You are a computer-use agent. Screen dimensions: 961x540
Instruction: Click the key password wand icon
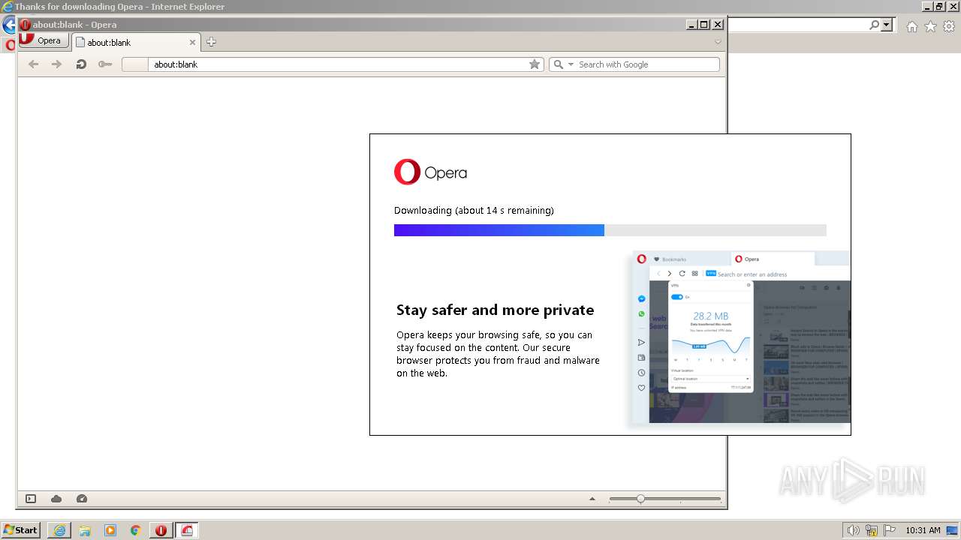(x=105, y=64)
